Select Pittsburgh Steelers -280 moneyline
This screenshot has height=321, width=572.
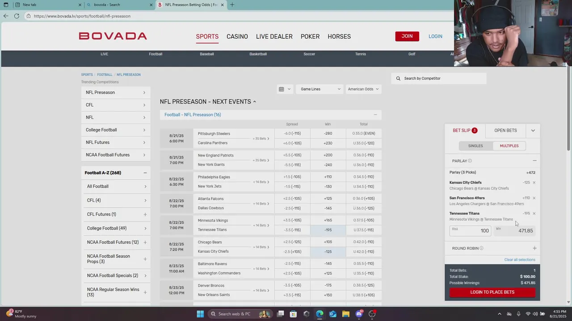[x=328, y=133]
